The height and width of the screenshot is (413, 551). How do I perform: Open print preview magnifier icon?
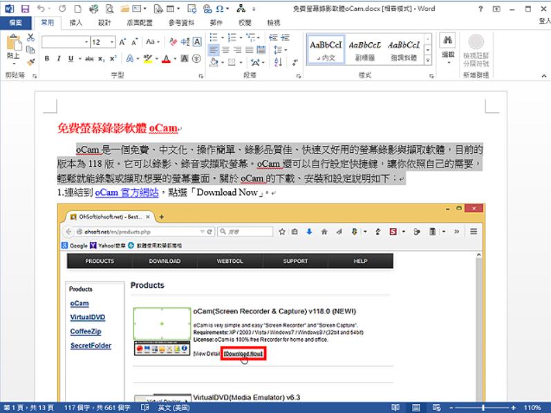(x=110, y=9)
